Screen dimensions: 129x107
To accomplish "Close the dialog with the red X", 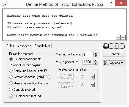I will [x=121, y=3].
